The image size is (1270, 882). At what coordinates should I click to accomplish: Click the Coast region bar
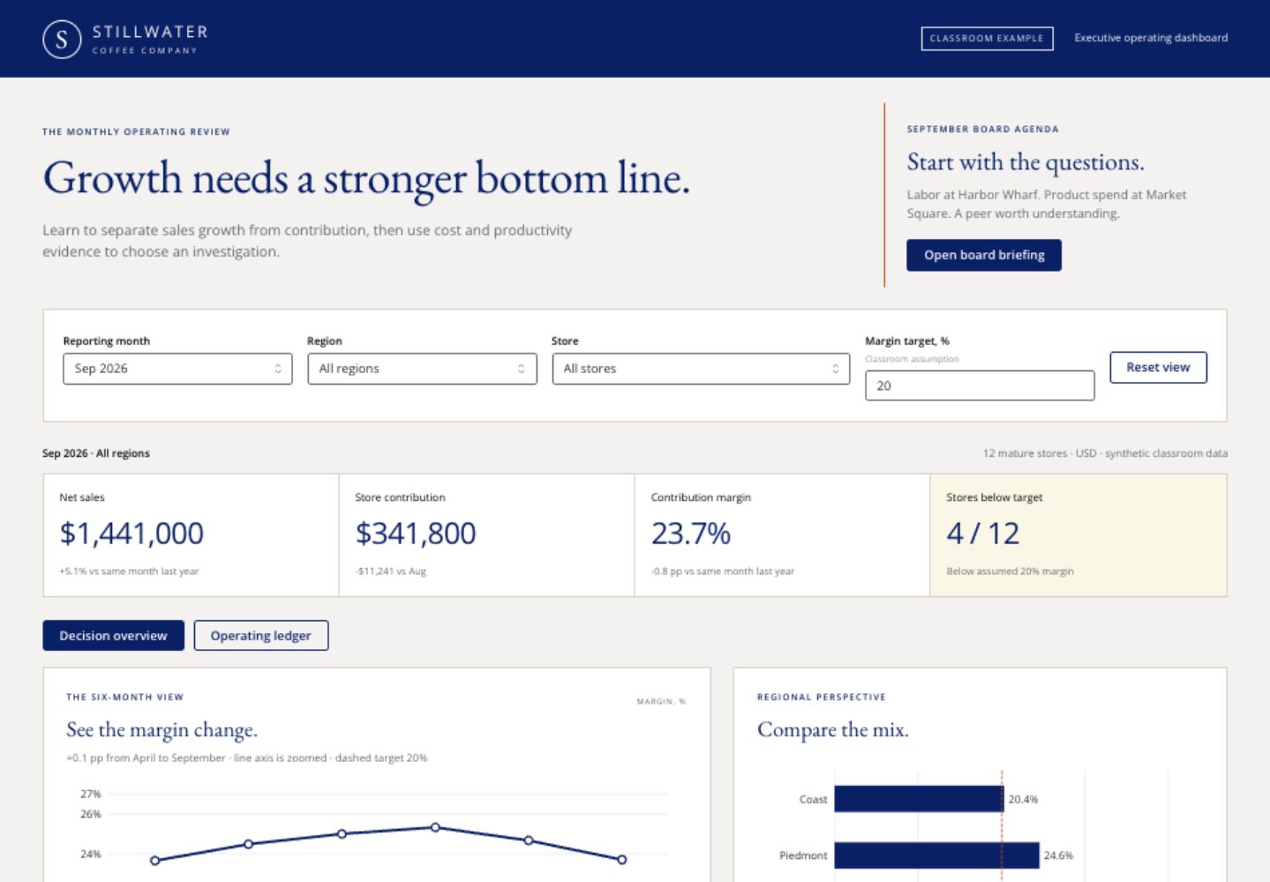click(x=919, y=799)
